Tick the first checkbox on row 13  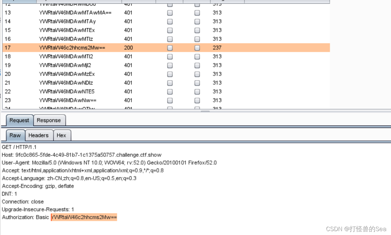pos(170,13)
